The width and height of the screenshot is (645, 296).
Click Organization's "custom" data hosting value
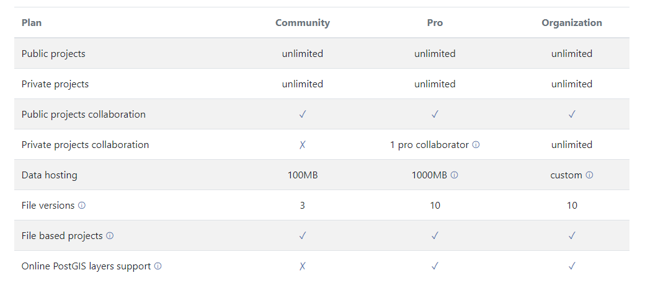(x=566, y=175)
